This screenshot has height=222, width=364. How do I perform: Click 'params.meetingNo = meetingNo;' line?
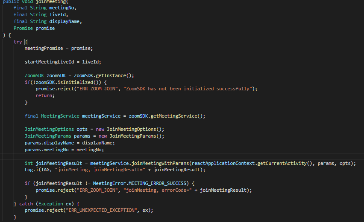[65, 150]
